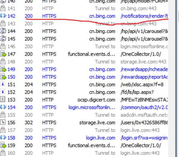Click cn.bing.com host in row 144
The image size is (179, 157).
tap(102, 31)
